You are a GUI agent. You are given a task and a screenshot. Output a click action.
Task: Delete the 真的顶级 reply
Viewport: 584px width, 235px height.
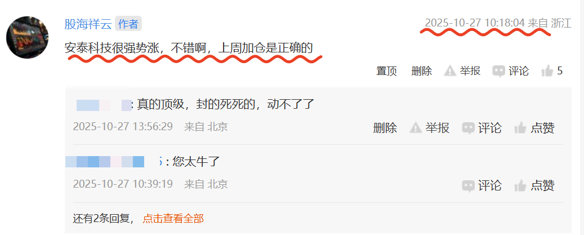point(385,128)
